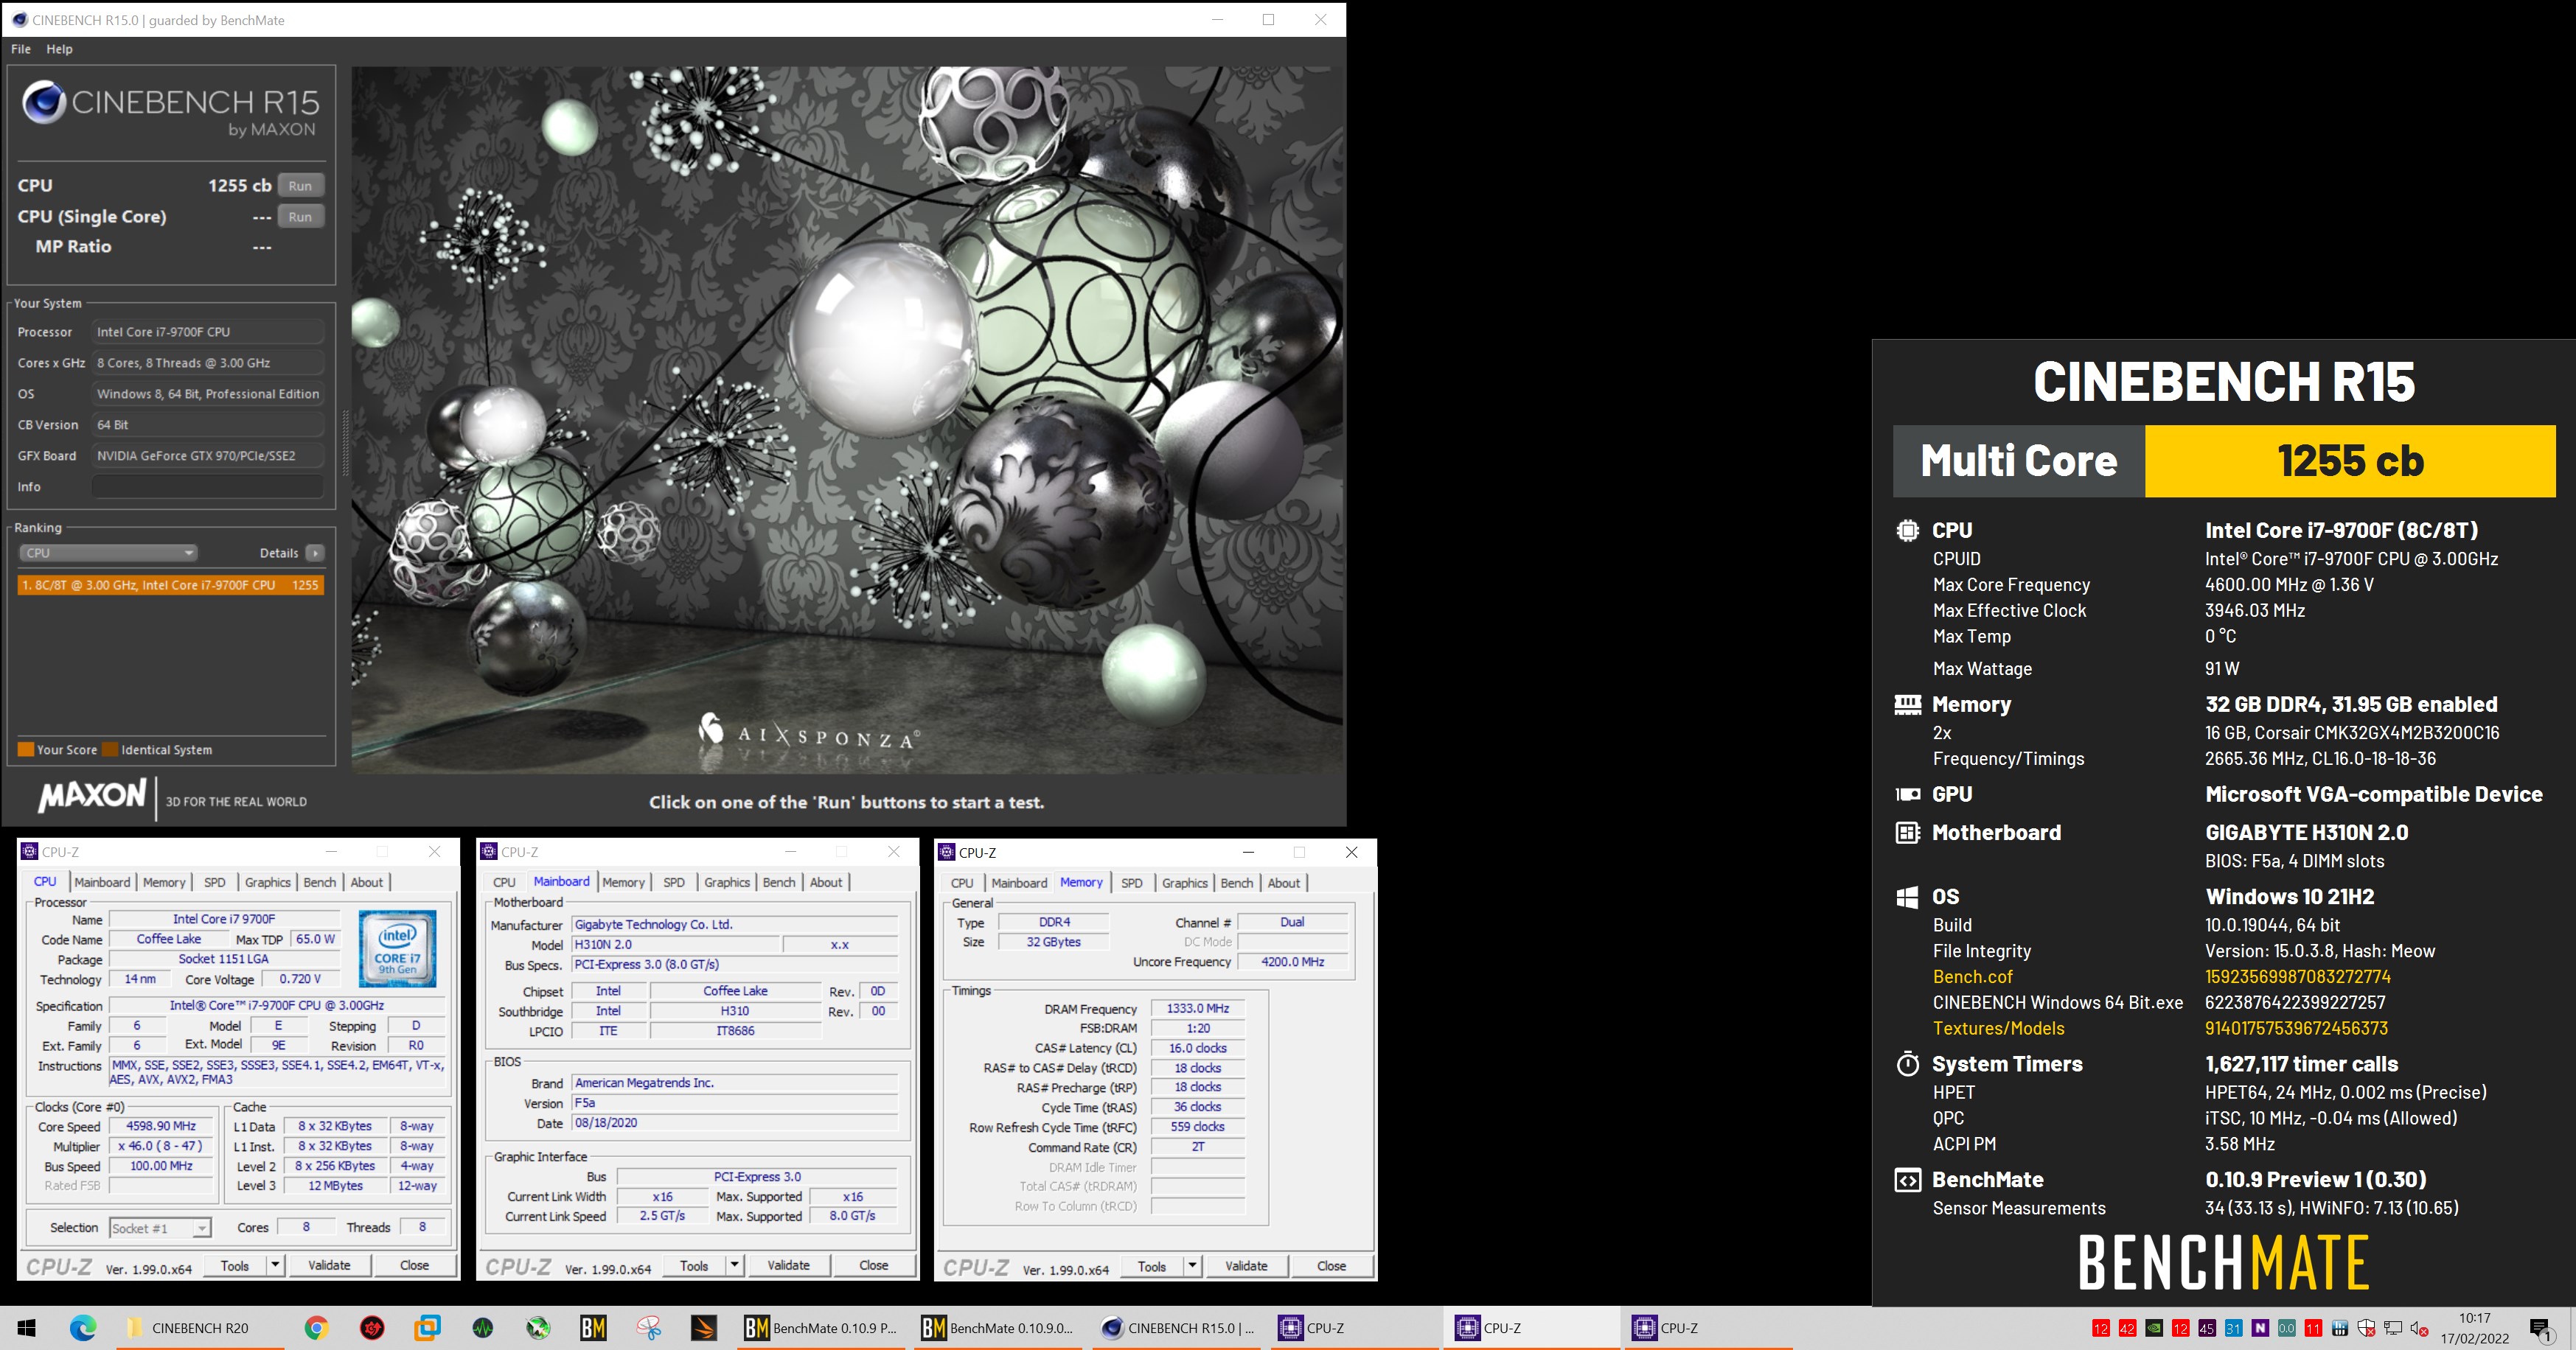Switch to the Graphics tab in the CPU-Z Mainboard window
This screenshot has width=2576, height=1350.
[x=727, y=882]
